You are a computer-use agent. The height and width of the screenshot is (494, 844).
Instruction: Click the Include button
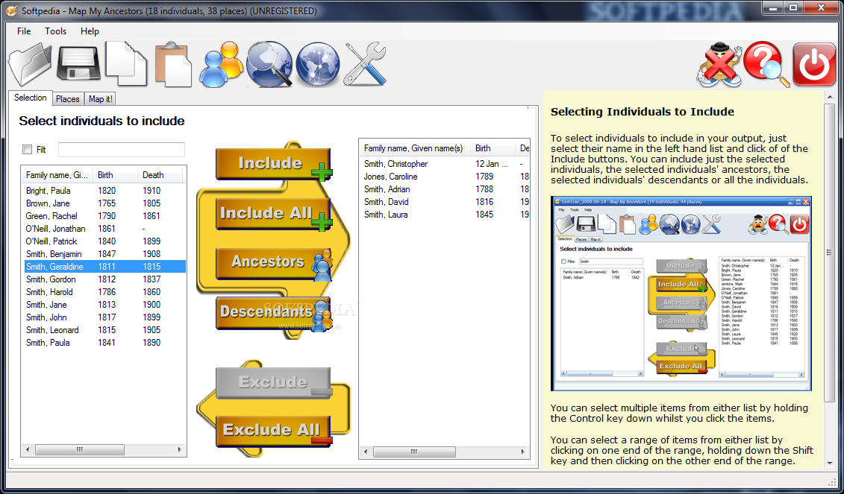273,163
